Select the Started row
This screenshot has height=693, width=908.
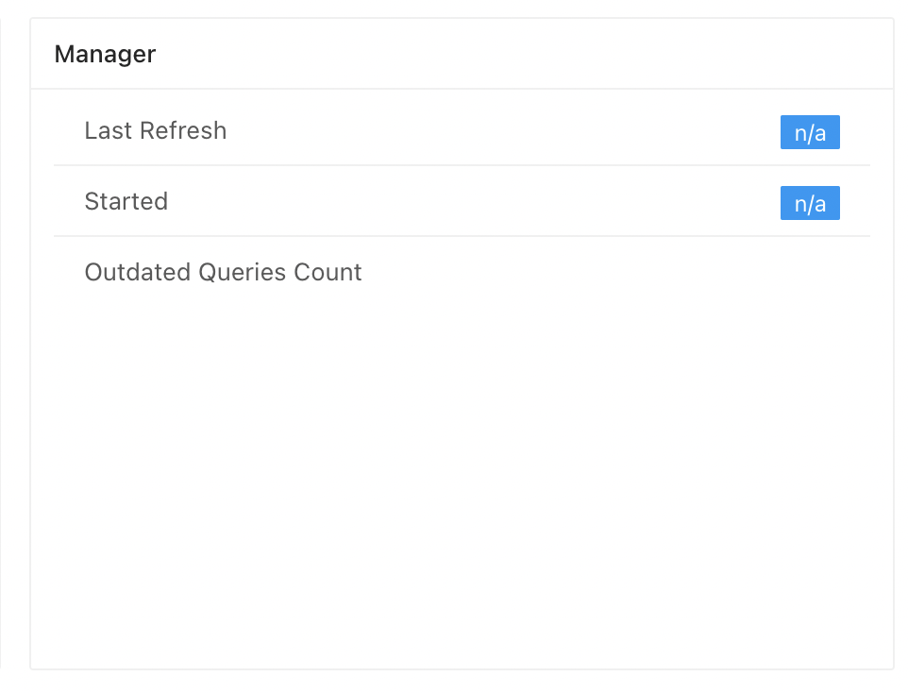pyautogui.click(x=462, y=201)
